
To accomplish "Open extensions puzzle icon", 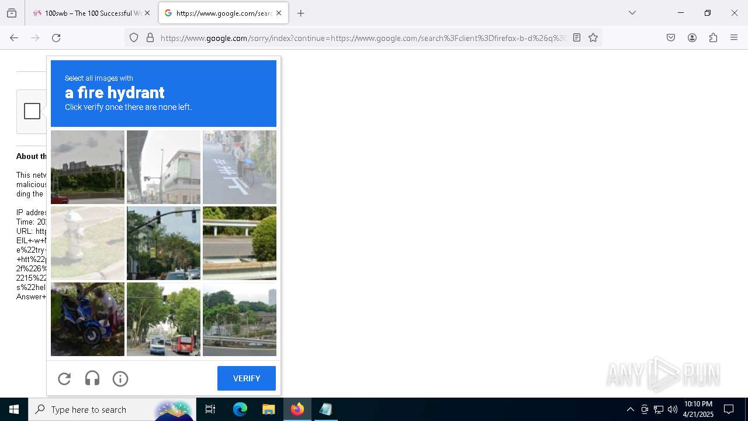I will tap(713, 37).
